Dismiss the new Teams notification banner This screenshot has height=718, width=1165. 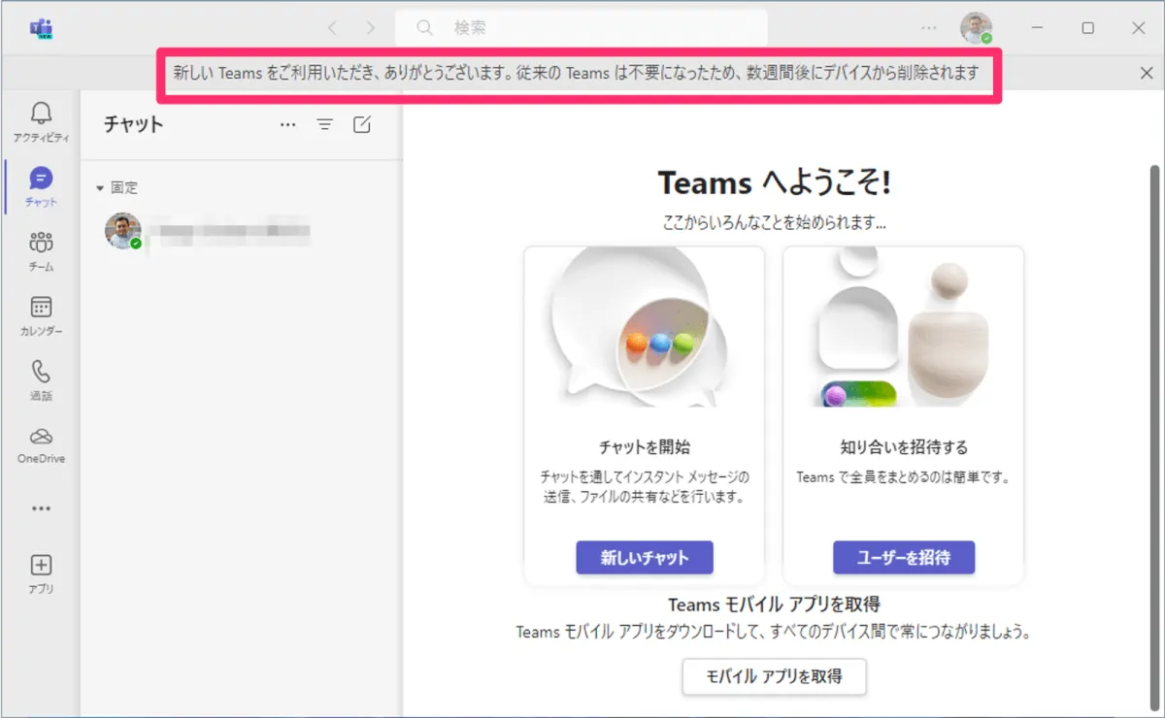(1146, 73)
